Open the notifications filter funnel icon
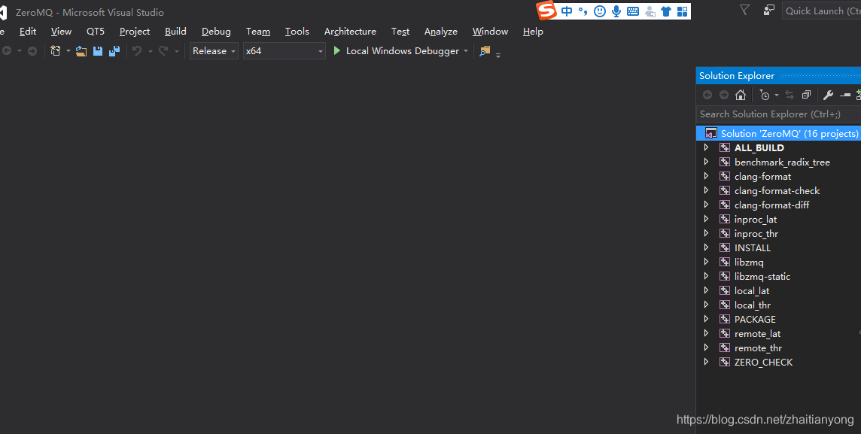The image size is (861, 434). [744, 10]
